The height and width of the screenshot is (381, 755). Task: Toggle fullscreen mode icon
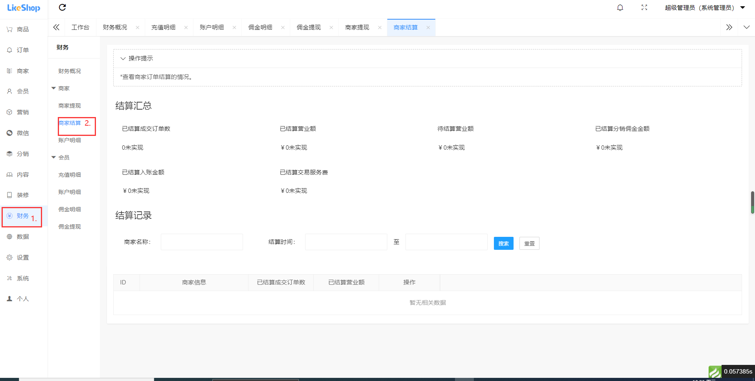pyautogui.click(x=644, y=7)
